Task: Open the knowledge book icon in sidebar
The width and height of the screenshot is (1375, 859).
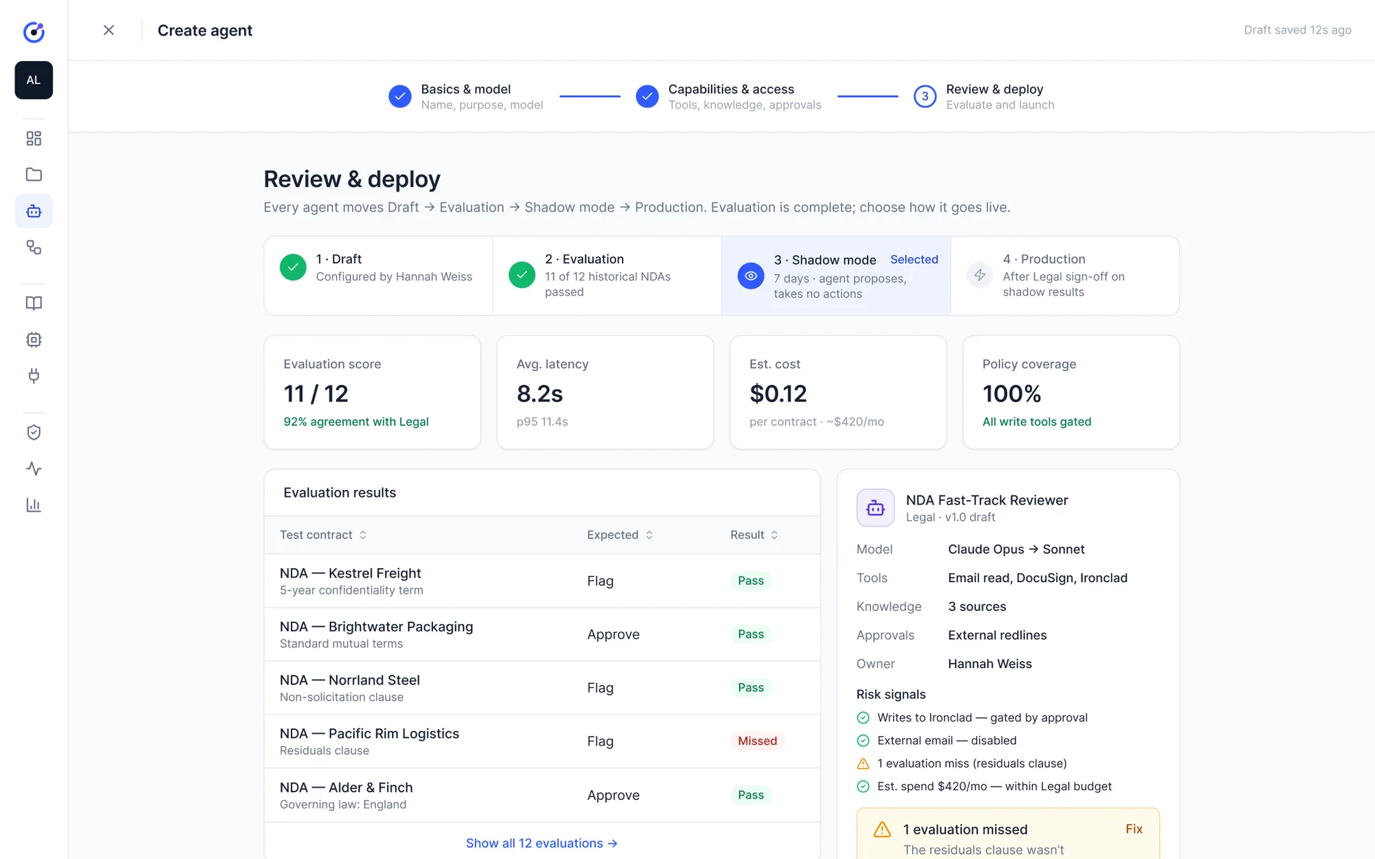Action: 34,303
